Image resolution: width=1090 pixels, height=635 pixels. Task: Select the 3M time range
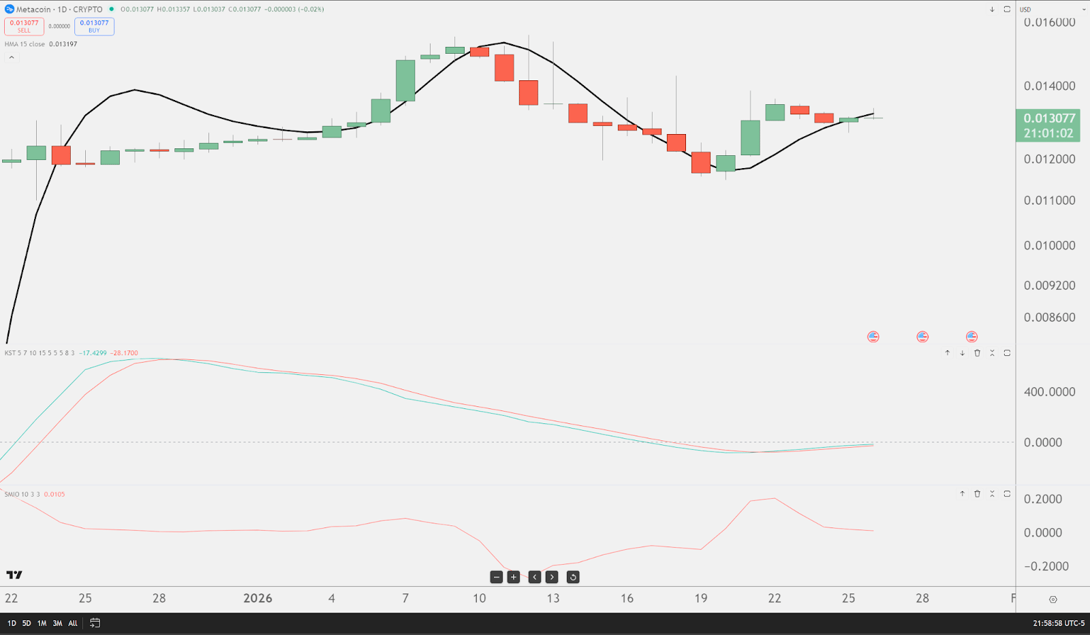(57, 623)
